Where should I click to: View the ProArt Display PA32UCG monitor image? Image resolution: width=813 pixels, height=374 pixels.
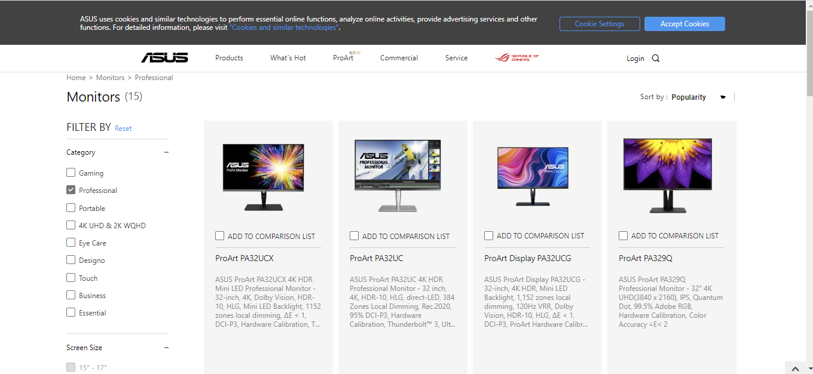[533, 177]
